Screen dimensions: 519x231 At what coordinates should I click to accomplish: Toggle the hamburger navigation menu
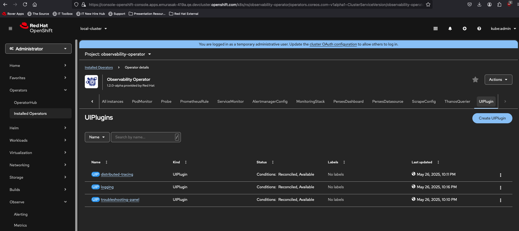10,28
